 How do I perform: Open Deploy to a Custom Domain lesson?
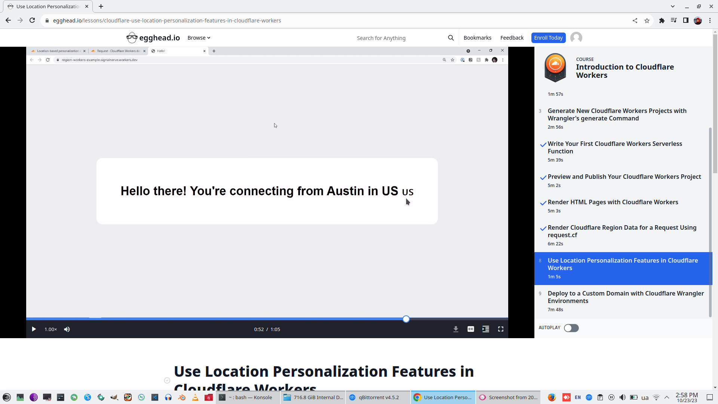coord(625,297)
